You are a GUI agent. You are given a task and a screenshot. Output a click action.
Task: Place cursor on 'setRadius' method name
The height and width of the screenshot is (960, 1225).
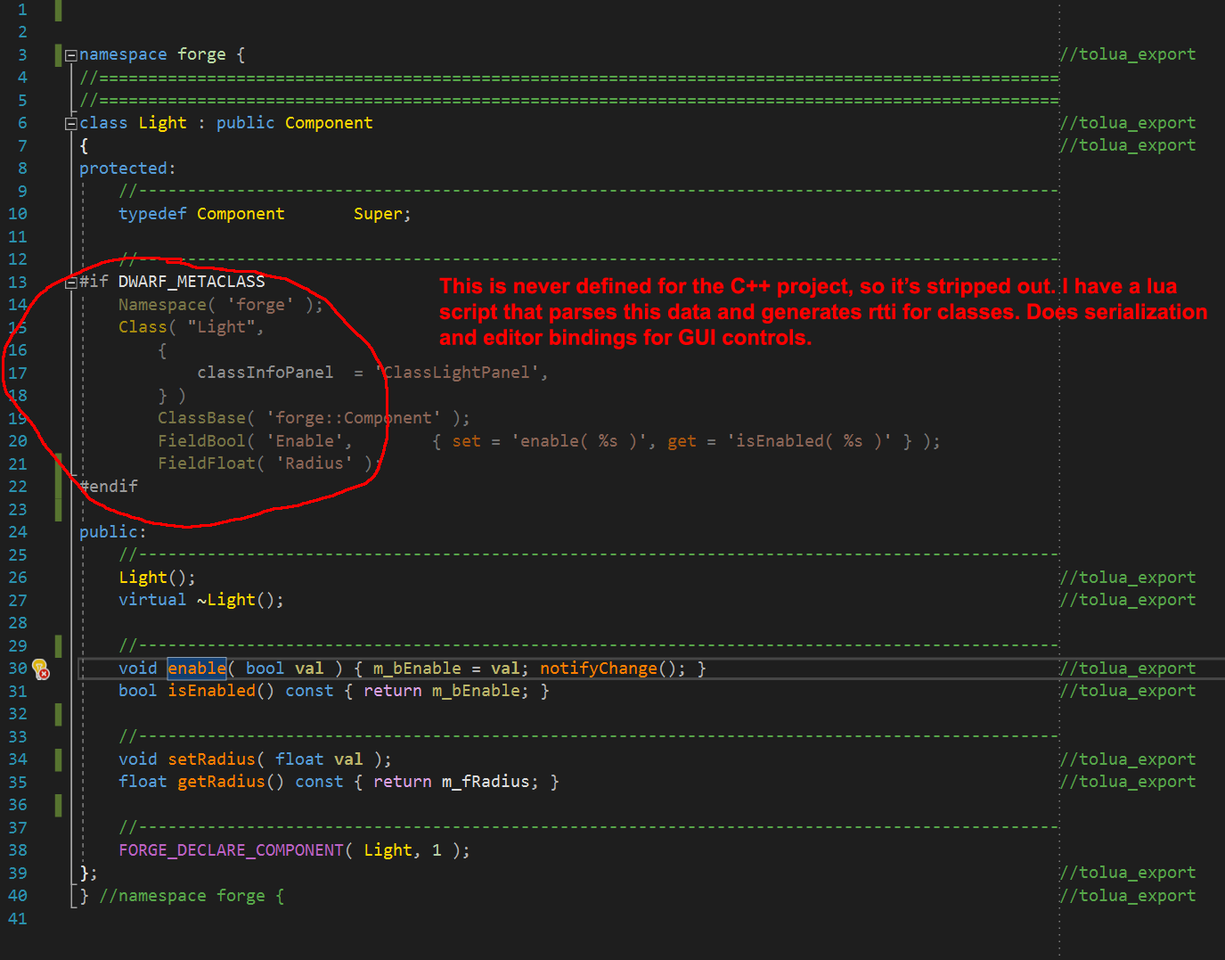[212, 759]
